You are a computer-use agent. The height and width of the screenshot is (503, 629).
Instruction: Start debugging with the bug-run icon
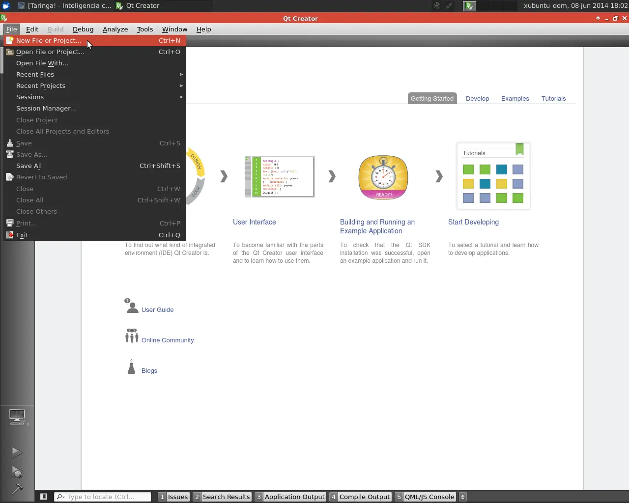pos(17,473)
